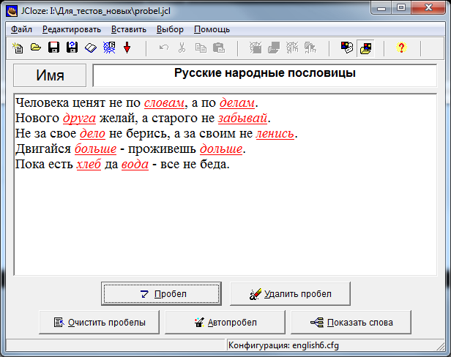
Task: Create a new file with the toolbar icon
Action: click(x=18, y=48)
